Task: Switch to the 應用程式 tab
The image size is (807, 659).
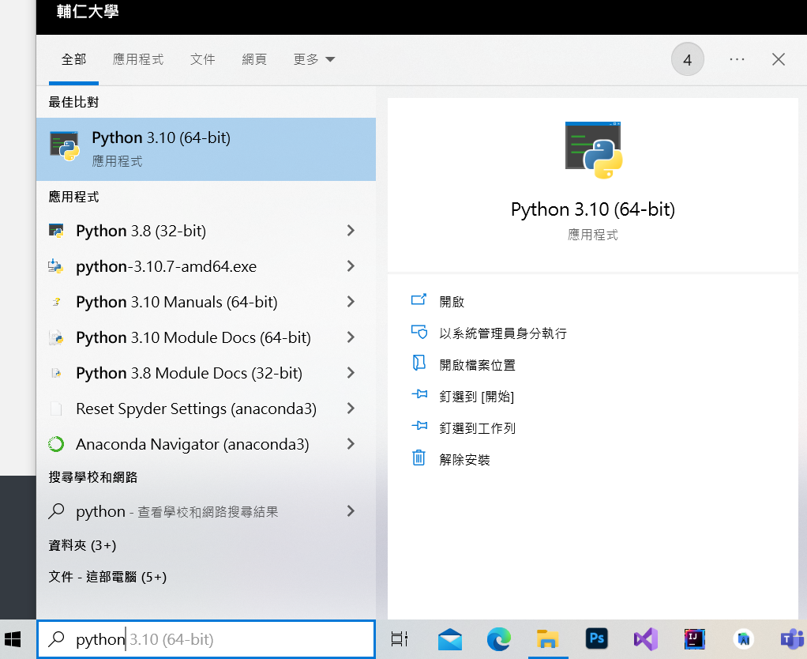Action: click(x=138, y=60)
